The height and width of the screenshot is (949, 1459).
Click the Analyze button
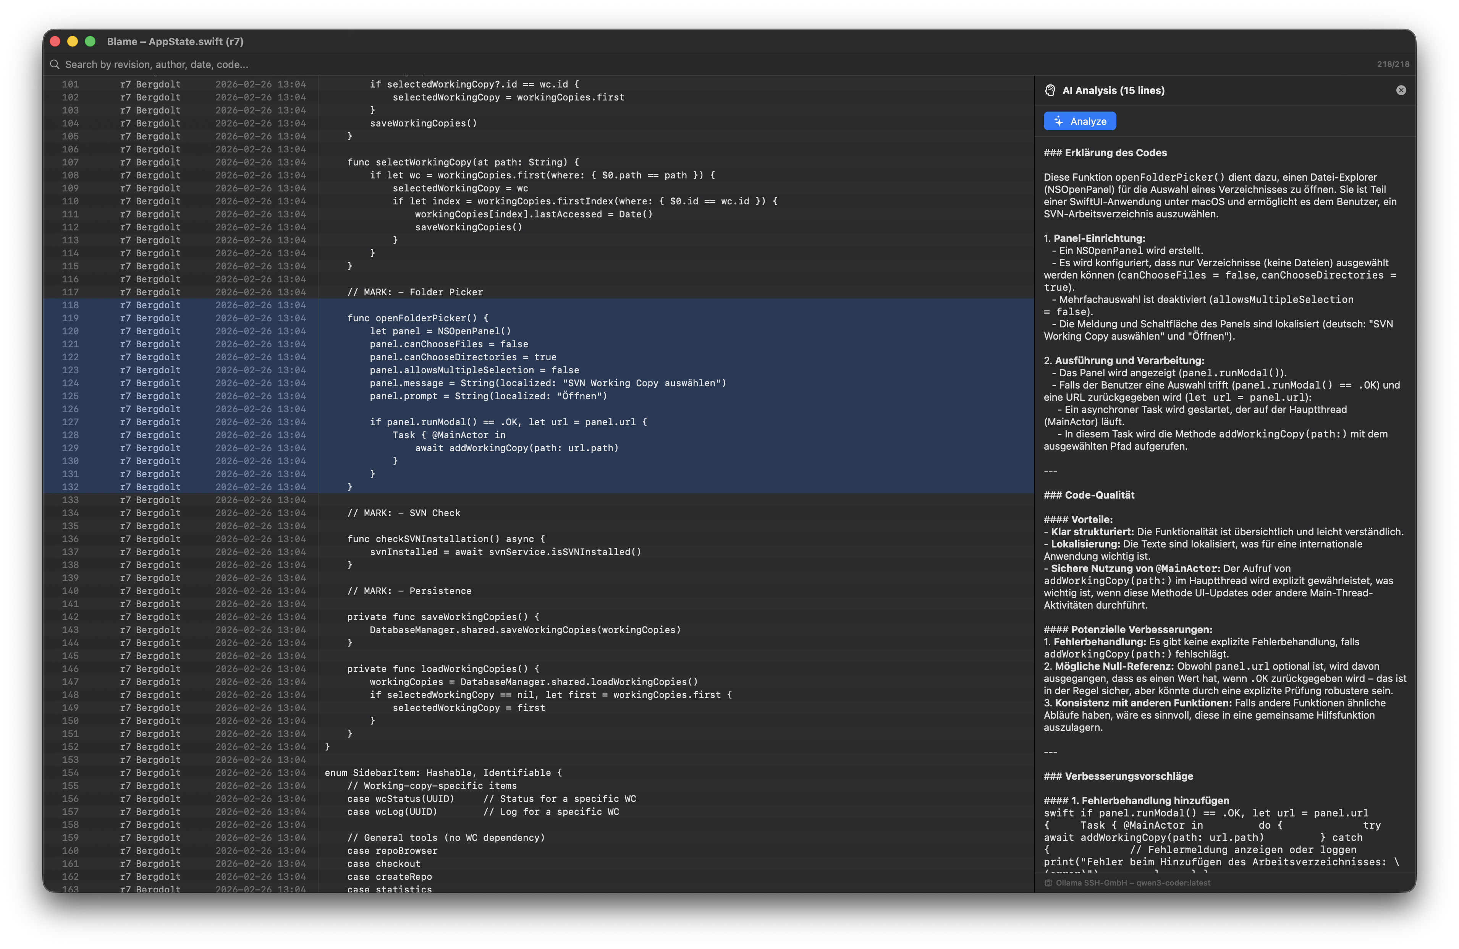[x=1079, y=121]
